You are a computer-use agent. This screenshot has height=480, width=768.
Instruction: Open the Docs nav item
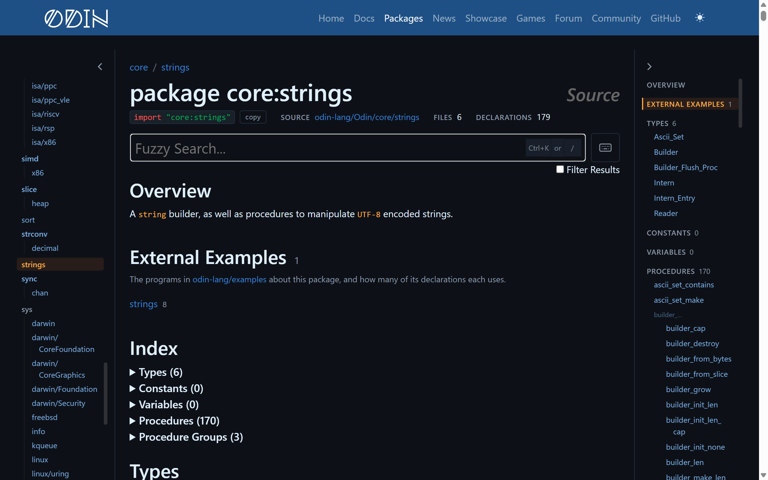click(x=364, y=18)
